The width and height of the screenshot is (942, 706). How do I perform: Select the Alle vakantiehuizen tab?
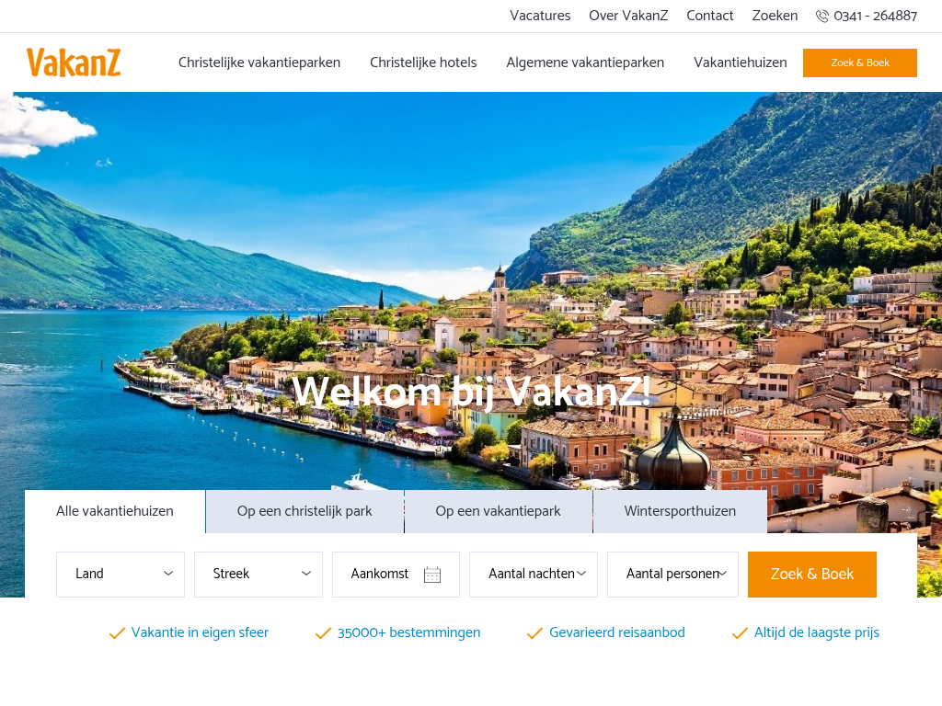(x=115, y=511)
